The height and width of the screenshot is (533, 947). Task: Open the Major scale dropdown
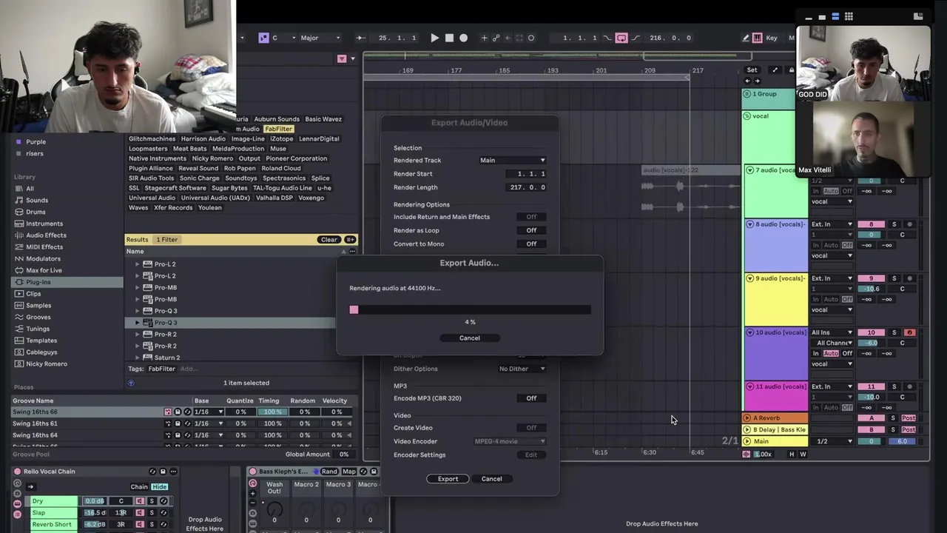tap(320, 38)
